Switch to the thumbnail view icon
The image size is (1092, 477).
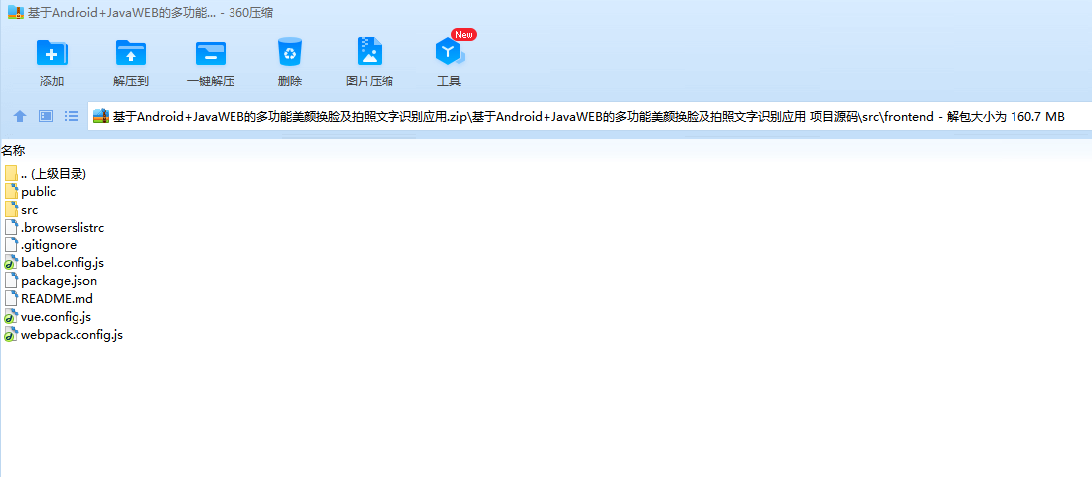coord(46,116)
